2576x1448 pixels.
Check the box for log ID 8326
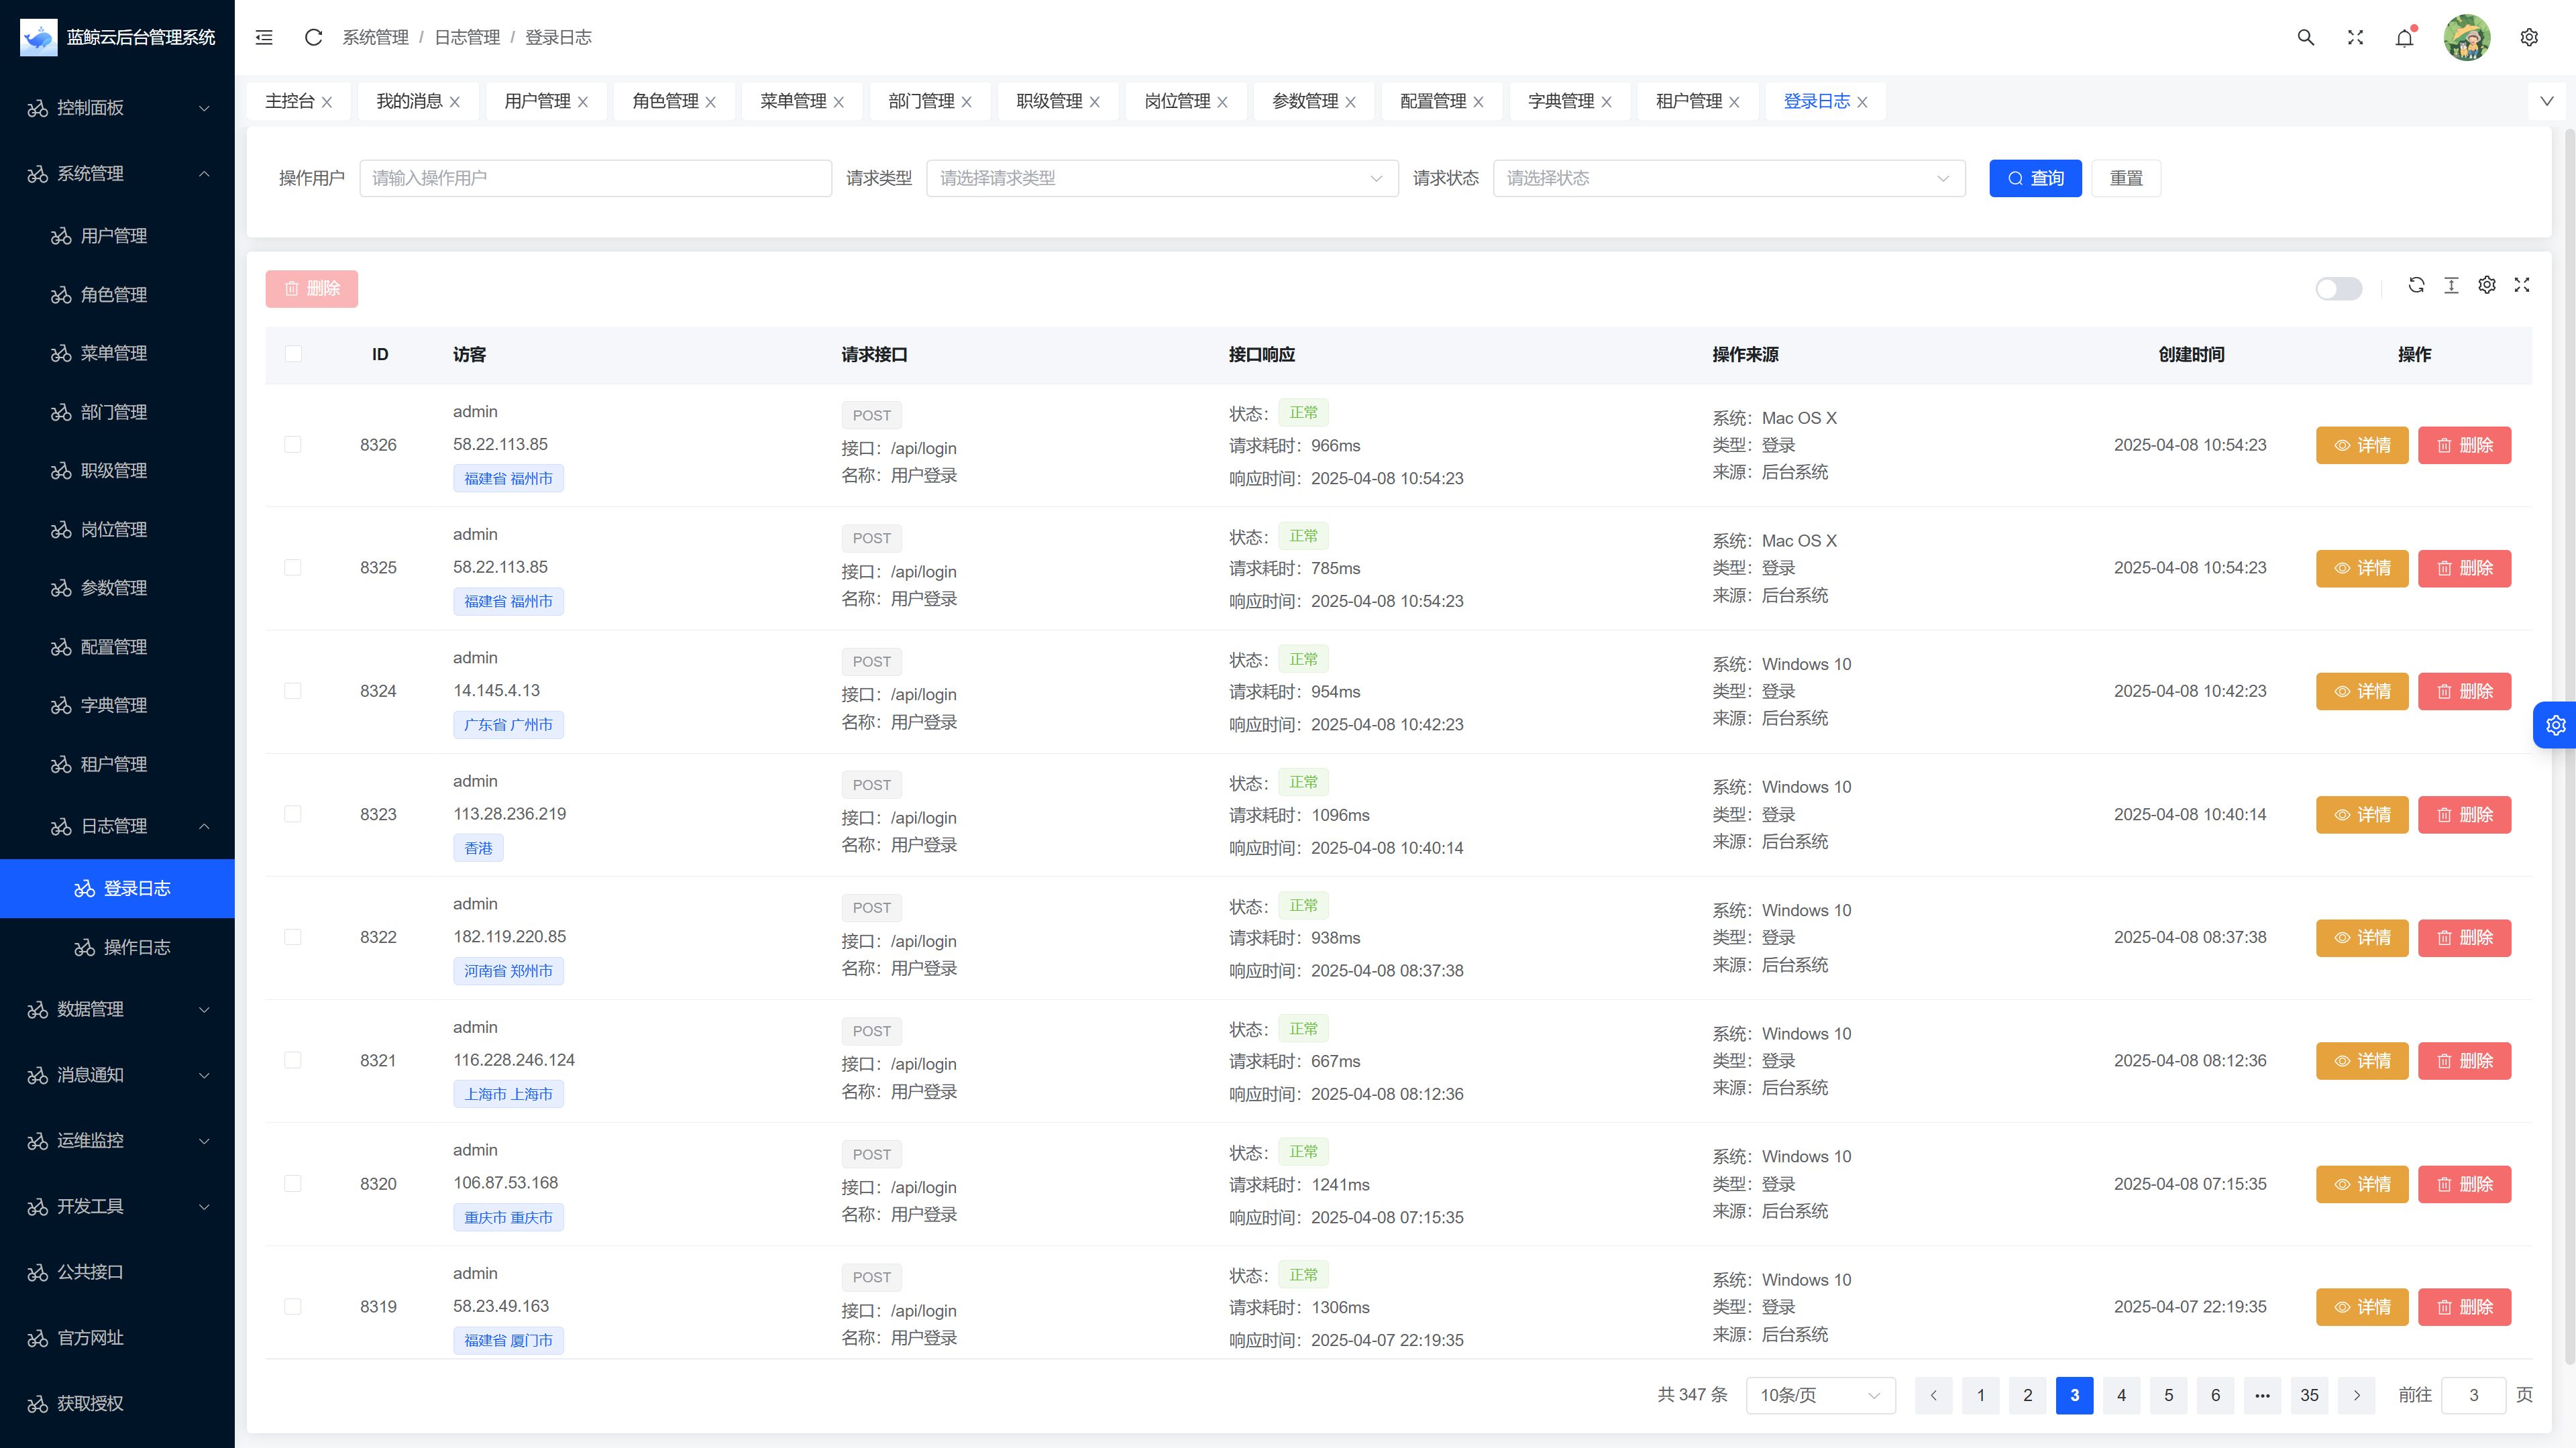coord(292,444)
